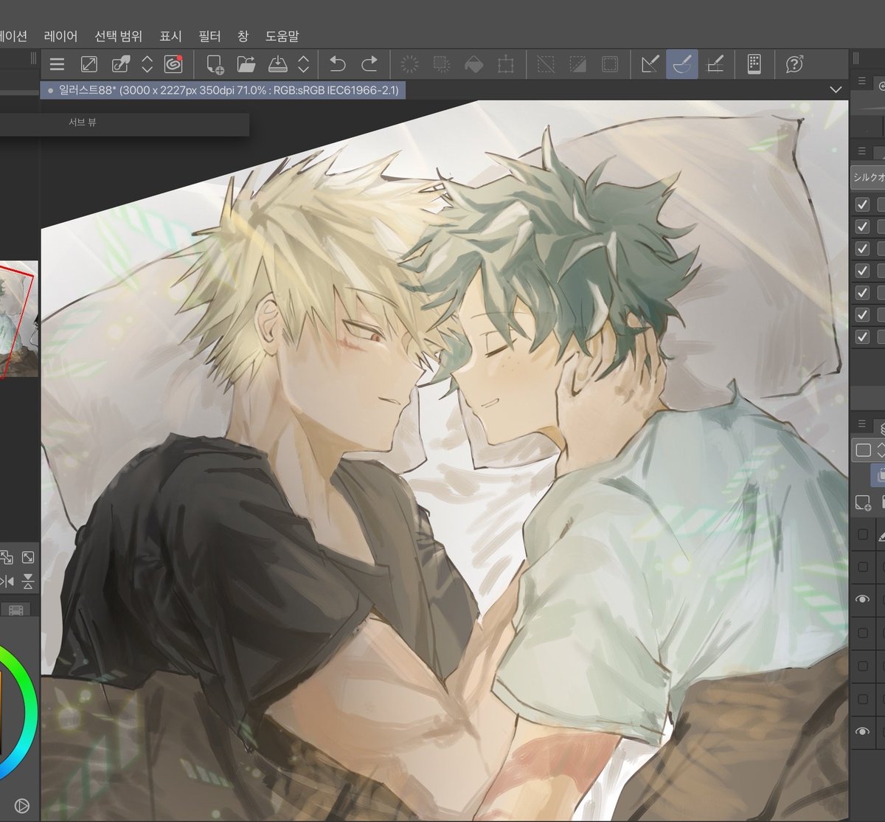Click the square diagonal-arrow icon in command bar
Viewport: 885px width, 822px height.
89,64
